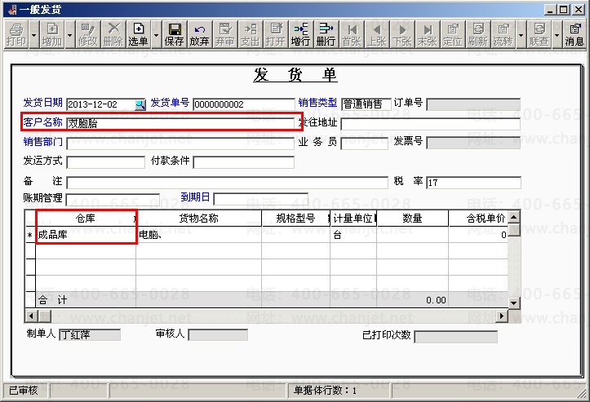Select the 成品库 warehouse cell
Image resolution: width=590 pixels, height=402 pixels.
click(86, 235)
